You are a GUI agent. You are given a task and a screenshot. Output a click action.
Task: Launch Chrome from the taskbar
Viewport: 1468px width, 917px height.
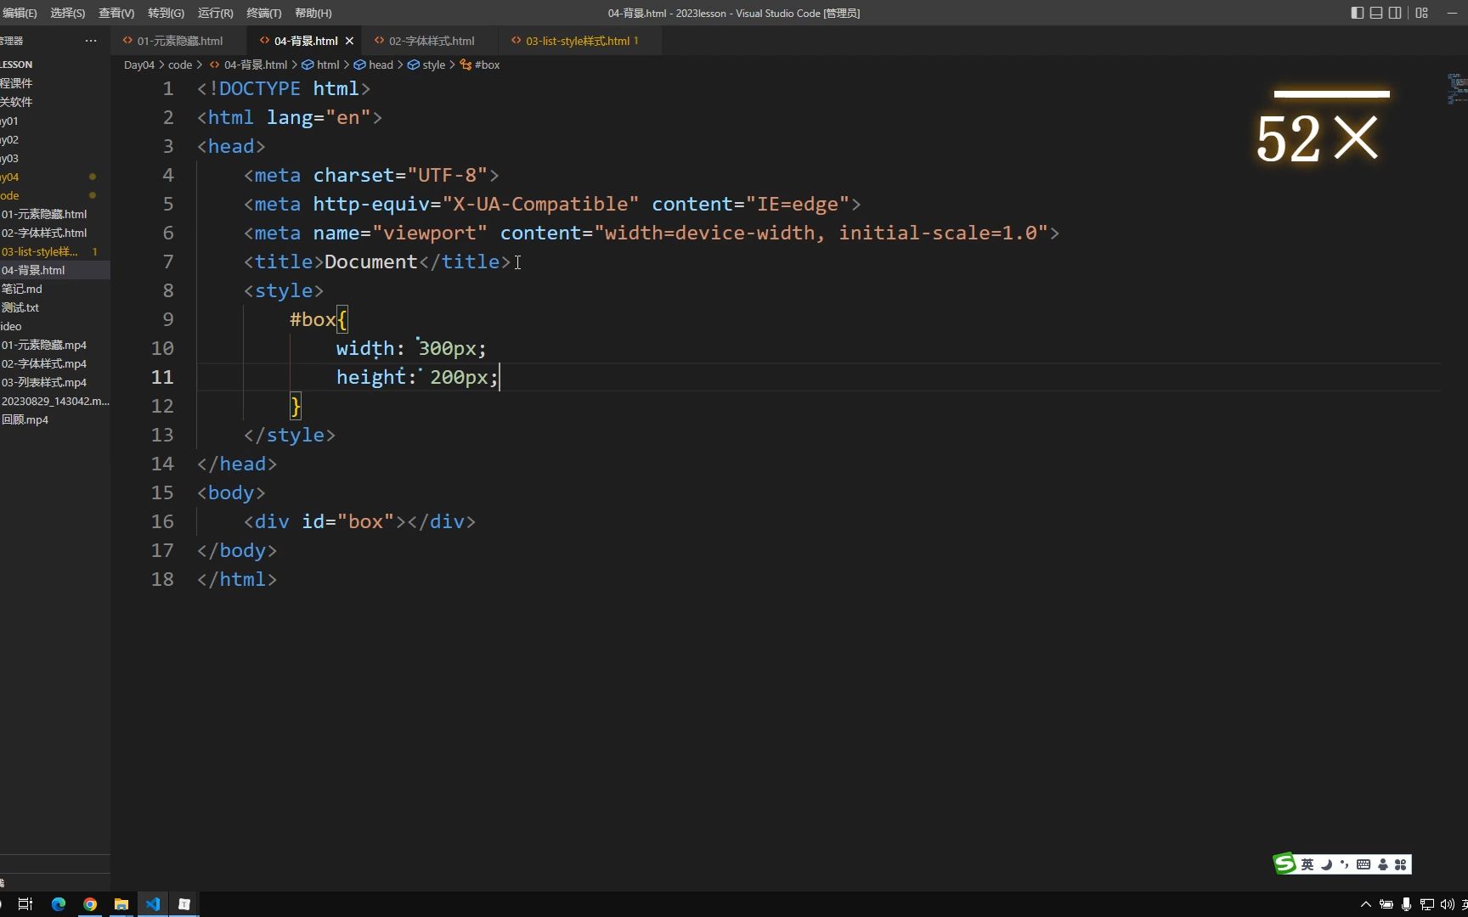tap(89, 903)
